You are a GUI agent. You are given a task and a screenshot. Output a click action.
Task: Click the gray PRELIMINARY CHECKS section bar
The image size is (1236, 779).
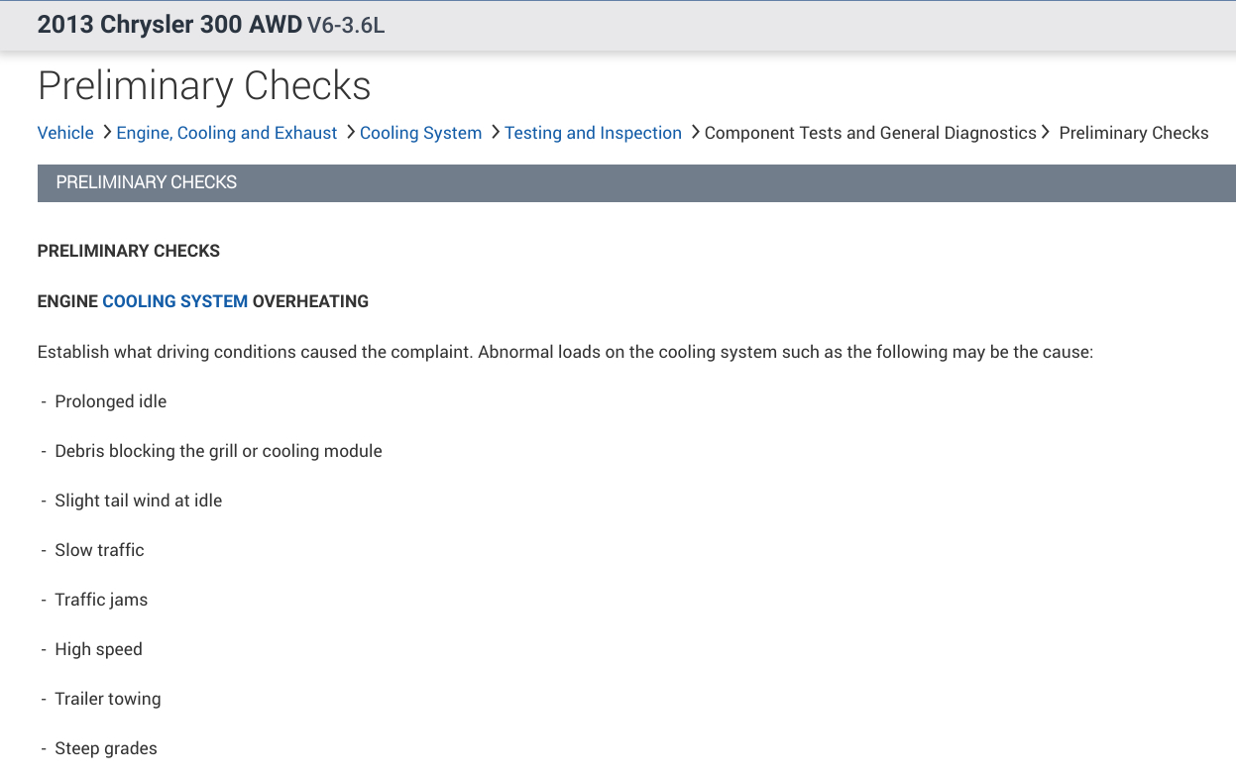tap(636, 183)
